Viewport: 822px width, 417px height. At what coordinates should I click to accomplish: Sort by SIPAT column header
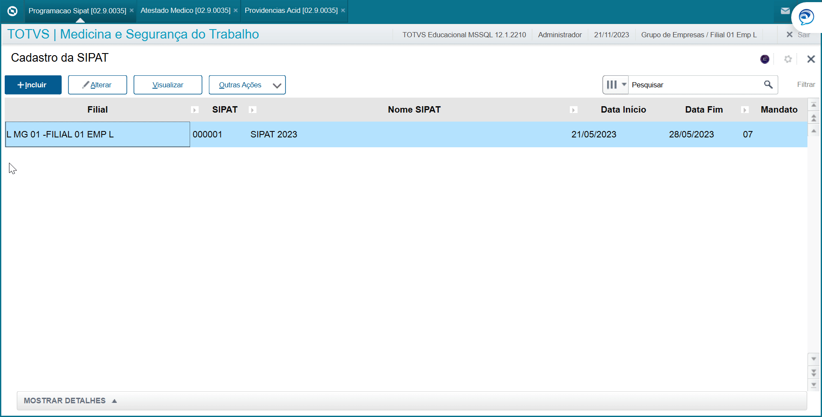tap(225, 110)
